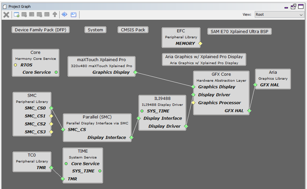Open the View dropdown showing Root
This screenshot has width=307, height=189.
pyautogui.click(x=279, y=15)
